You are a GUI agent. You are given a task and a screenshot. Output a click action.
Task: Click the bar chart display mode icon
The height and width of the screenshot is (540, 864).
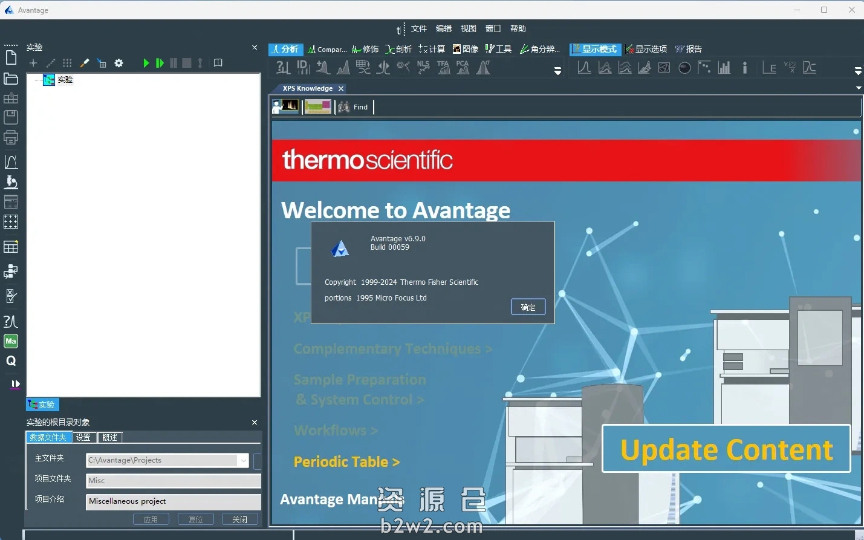[x=724, y=68]
